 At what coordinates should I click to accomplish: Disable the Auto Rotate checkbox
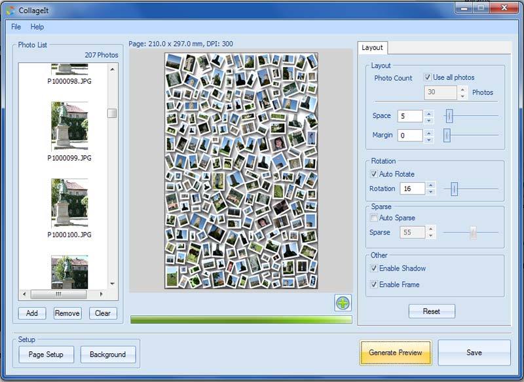pos(374,174)
